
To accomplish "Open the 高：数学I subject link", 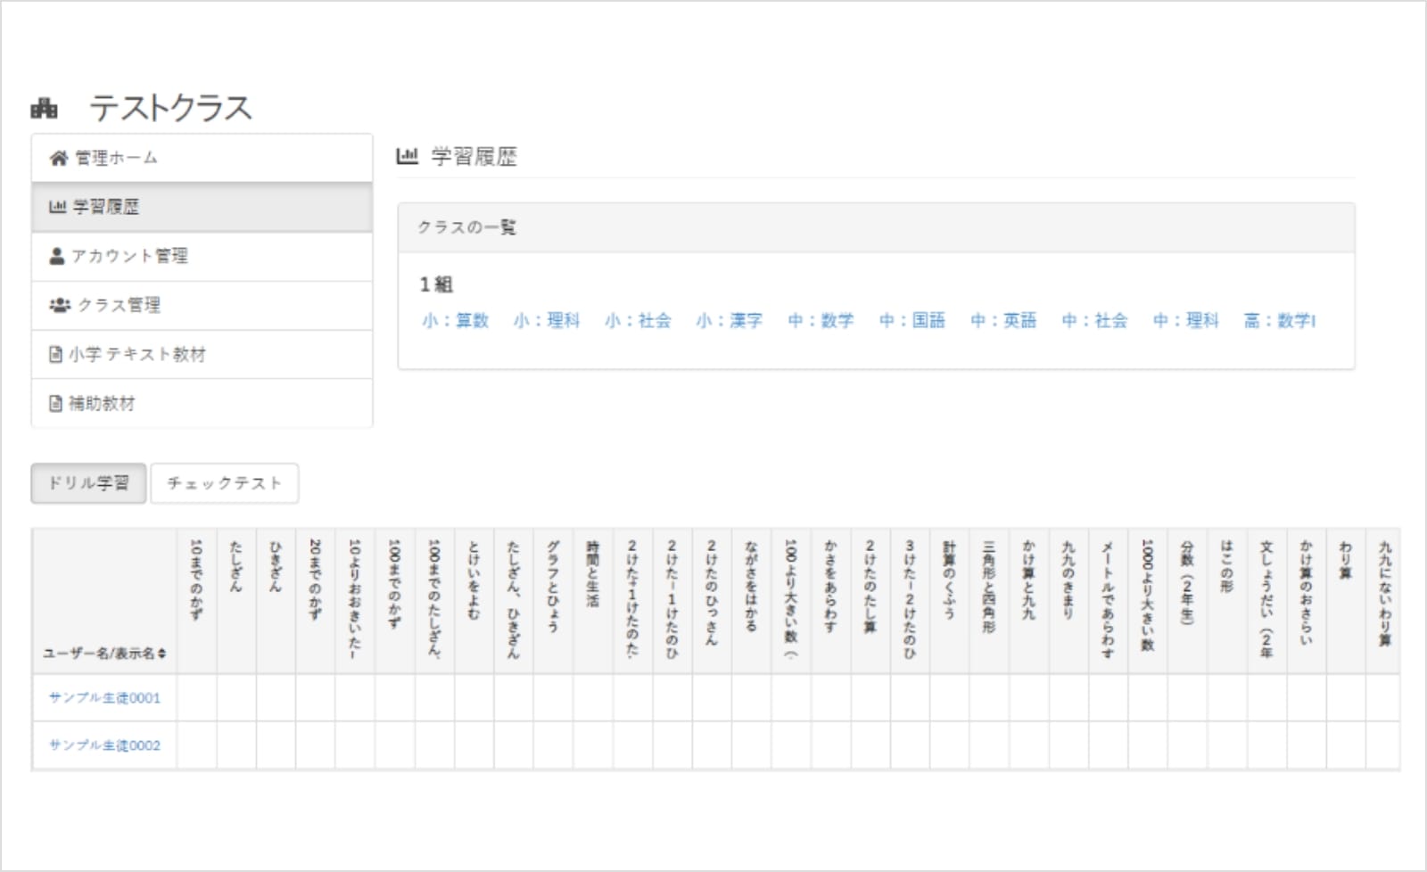I will click(1279, 320).
